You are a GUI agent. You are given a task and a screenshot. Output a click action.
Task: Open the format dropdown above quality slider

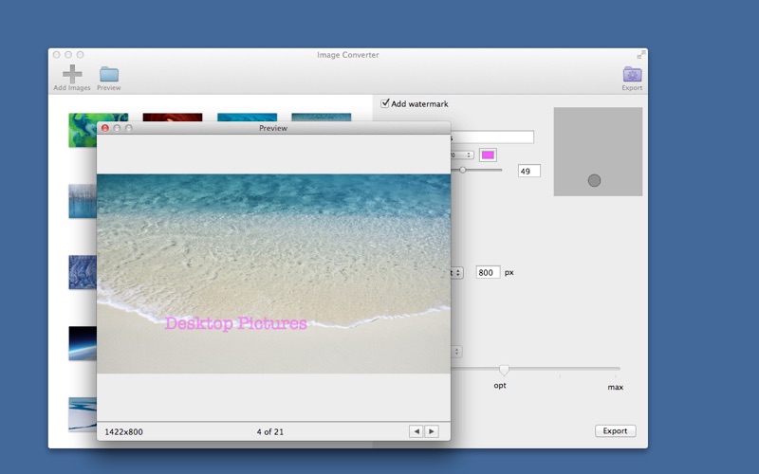(456, 351)
